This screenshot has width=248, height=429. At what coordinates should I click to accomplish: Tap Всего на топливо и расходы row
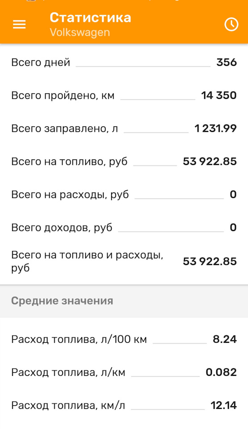[124, 261]
